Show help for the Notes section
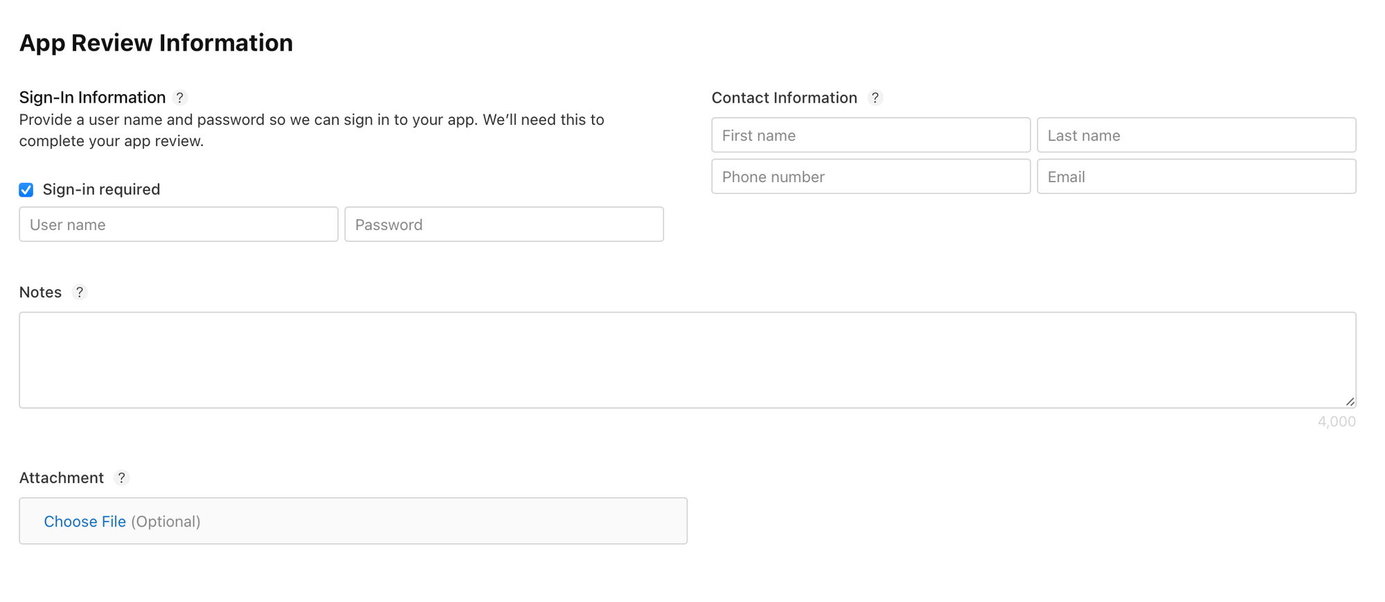Screen dimensions: 1385x602 pyautogui.click(x=80, y=292)
